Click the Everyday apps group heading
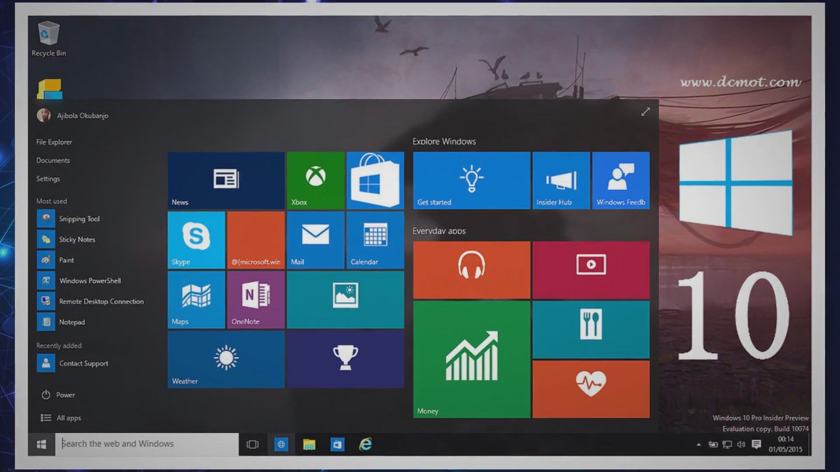 [439, 231]
